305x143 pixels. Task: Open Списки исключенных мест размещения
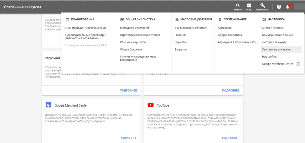tap(138, 58)
